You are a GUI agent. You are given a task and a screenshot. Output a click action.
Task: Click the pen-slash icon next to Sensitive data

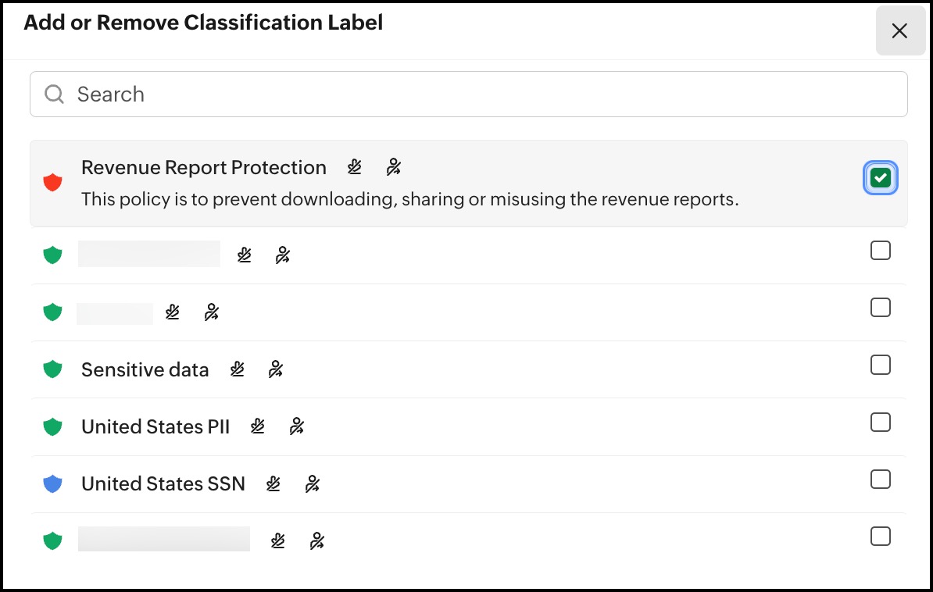238,369
